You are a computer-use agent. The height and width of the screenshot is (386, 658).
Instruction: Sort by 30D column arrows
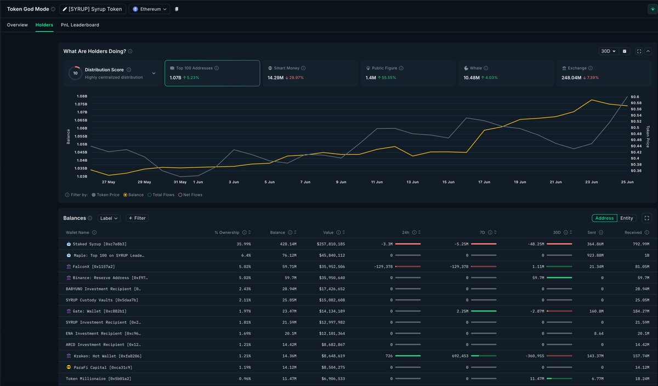(x=572, y=232)
